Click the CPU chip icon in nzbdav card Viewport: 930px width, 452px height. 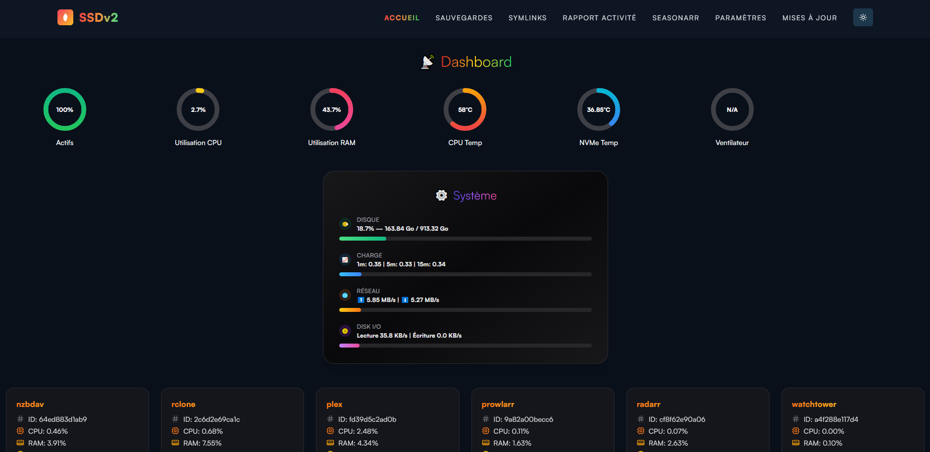[20, 431]
